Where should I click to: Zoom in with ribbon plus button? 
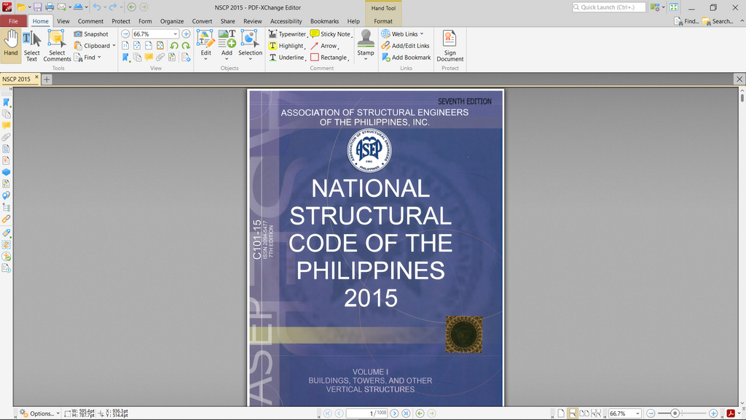tap(186, 34)
